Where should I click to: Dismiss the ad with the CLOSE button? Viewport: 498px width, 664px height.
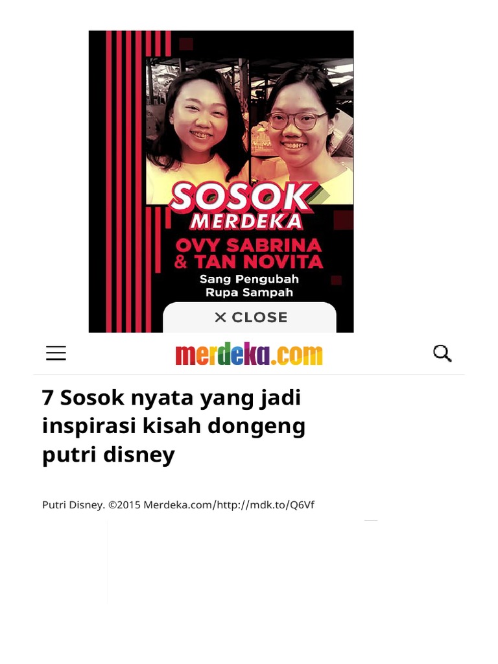pos(250,317)
